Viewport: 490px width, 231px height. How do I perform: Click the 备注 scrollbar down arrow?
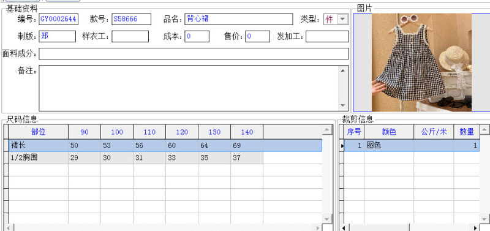[343, 105]
